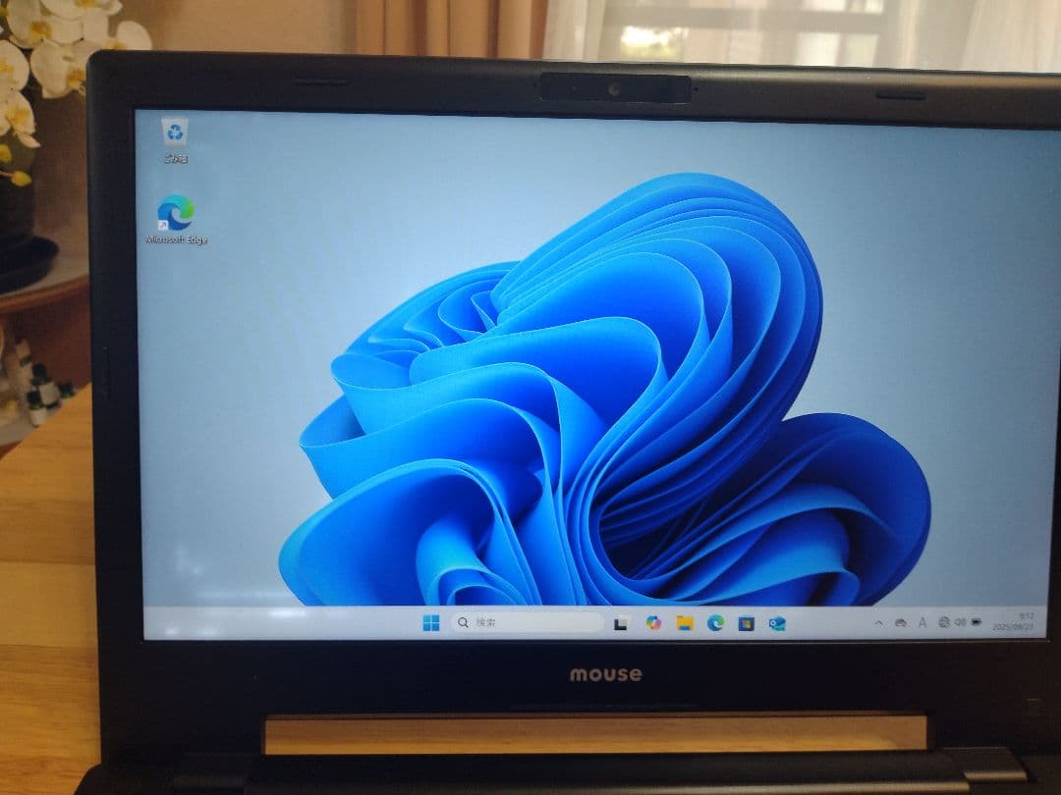Open File Explorer from the taskbar
Image resolution: width=1061 pixels, height=795 pixels.
685,623
